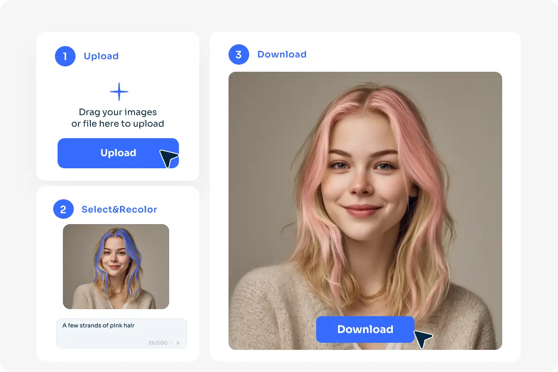Click the Upload step heading
558x372 pixels.
[101, 56]
